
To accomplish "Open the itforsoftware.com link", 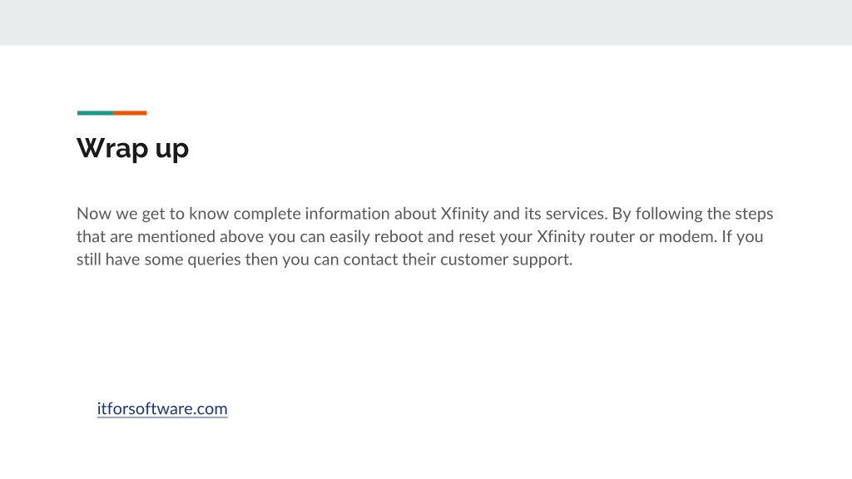I will [162, 408].
